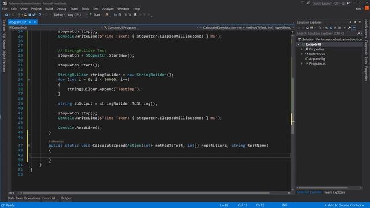Switch to the Team Explorer tab
Image resolution: width=370 pixels, height=208 pixels.
tap(334, 192)
